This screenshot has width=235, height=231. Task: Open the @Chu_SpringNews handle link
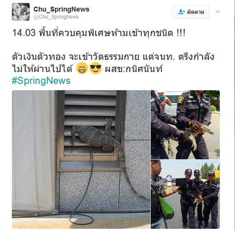(x=56, y=17)
